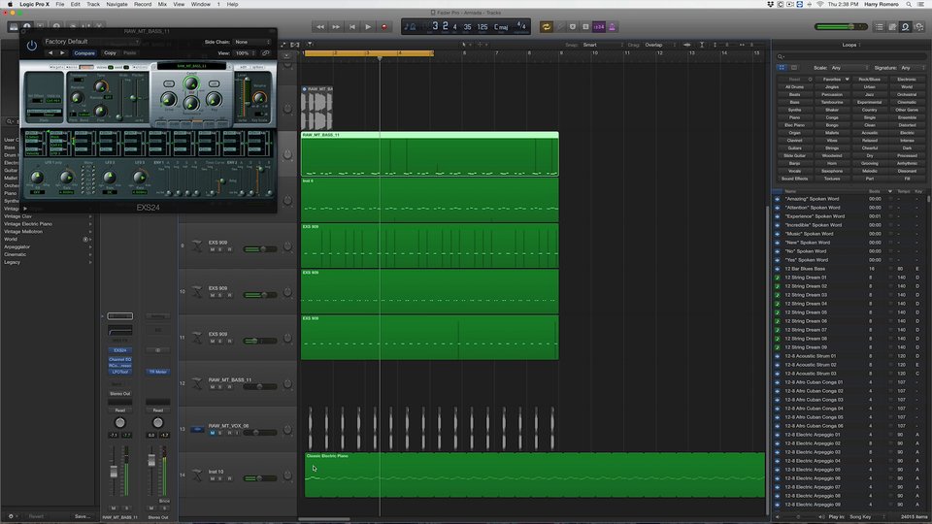Screen dimensions: 932x524
Task: Open the EXS24 instrument slot in channel strip
Action: (120, 350)
